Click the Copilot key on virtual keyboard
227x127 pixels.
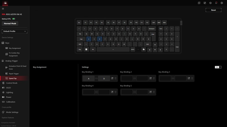pos(144,49)
